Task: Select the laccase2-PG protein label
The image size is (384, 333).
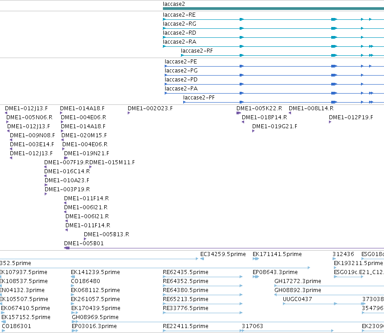Action: [181, 71]
